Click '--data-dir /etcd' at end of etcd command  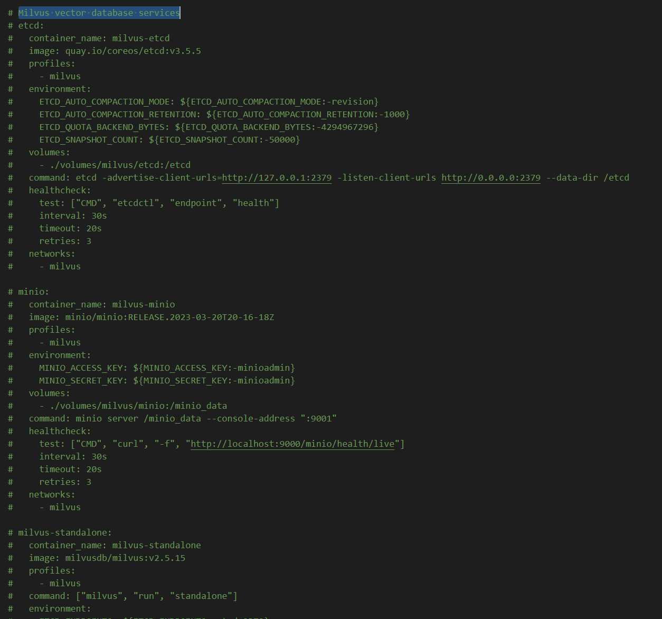[x=588, y=177]
